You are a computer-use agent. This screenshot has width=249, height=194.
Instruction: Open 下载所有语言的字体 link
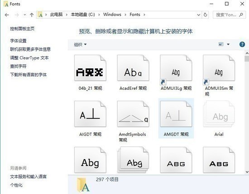tap(29, 75)
